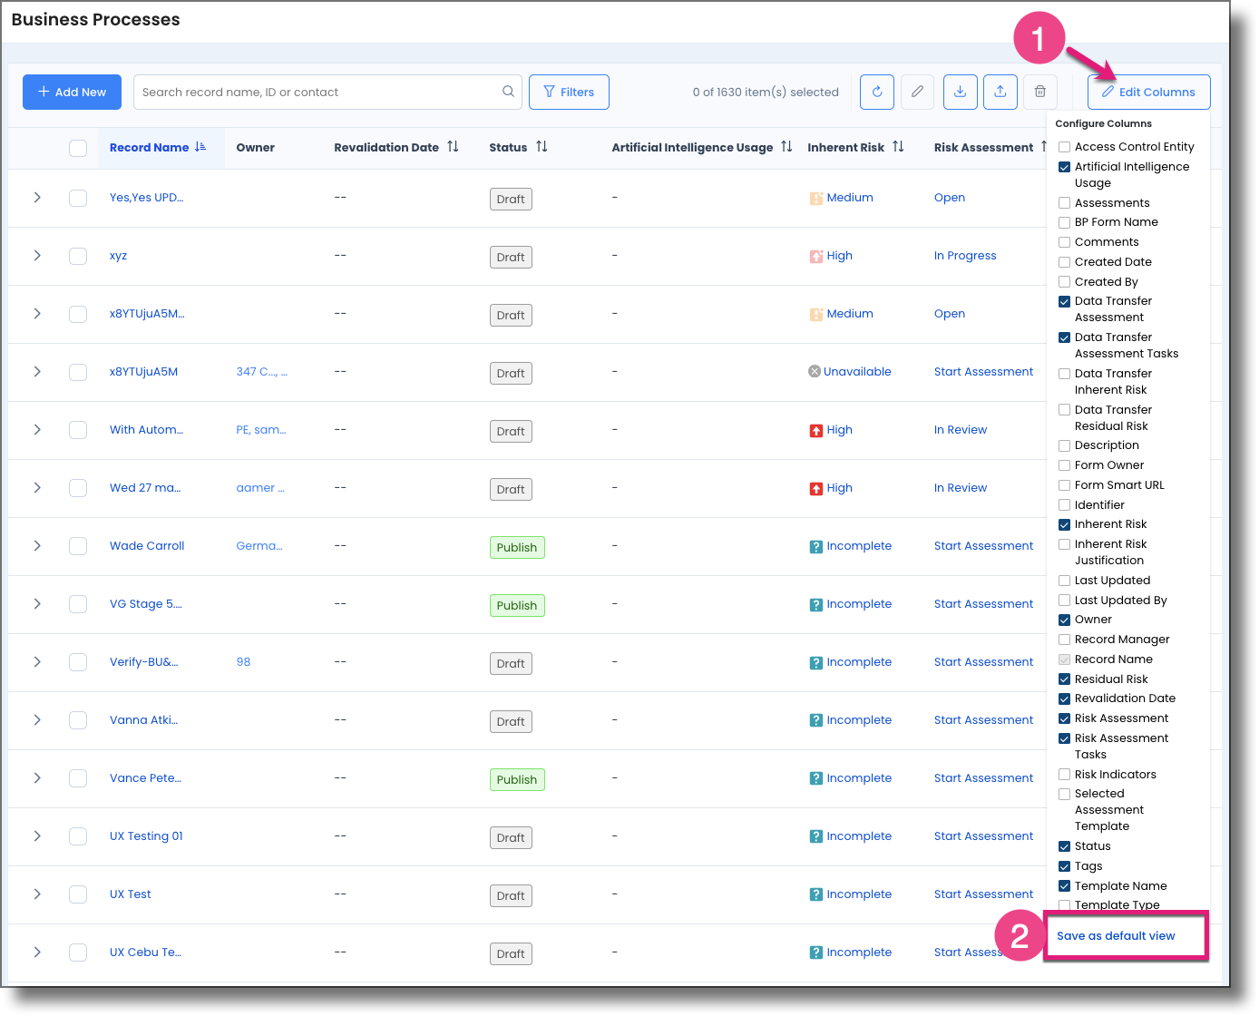Select the bulk edit pencil icon
The height and width of the screenshot is (1016, 1259).
coord(917,92)
